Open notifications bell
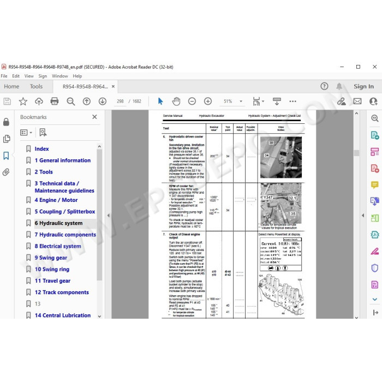 tap(339, 86)
